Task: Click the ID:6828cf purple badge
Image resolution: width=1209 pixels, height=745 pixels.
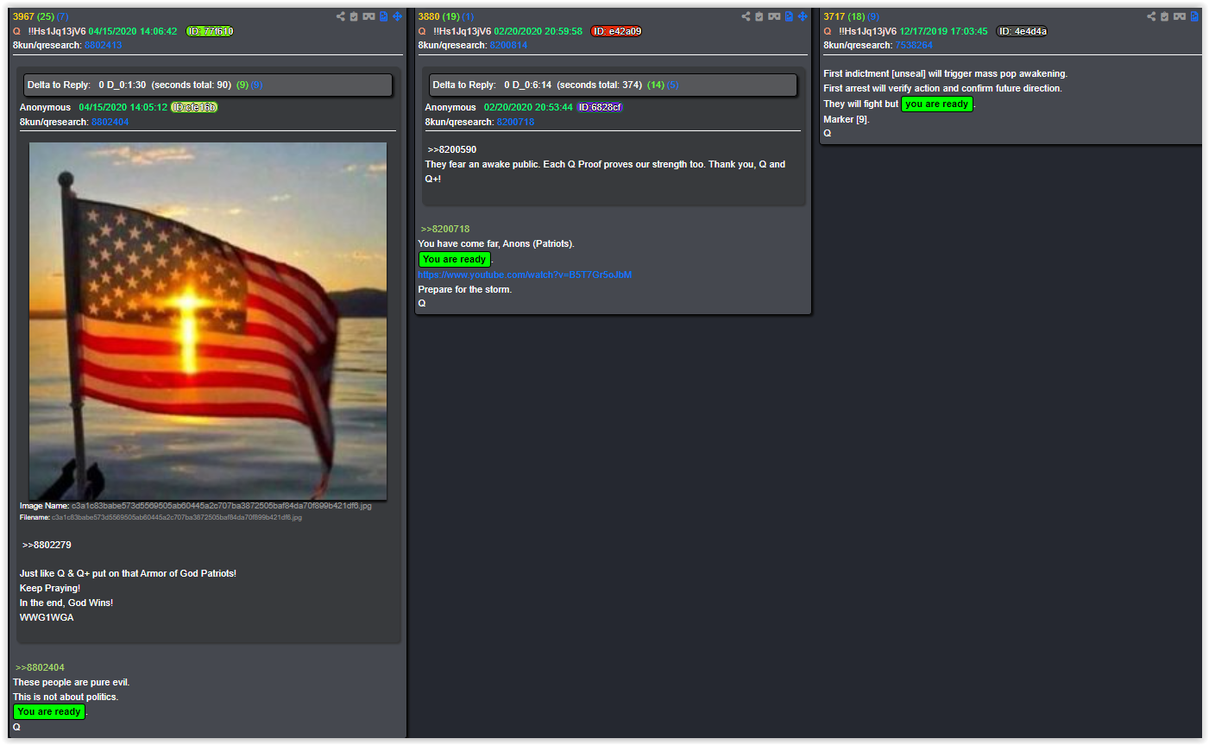Action: click(600, 107)
